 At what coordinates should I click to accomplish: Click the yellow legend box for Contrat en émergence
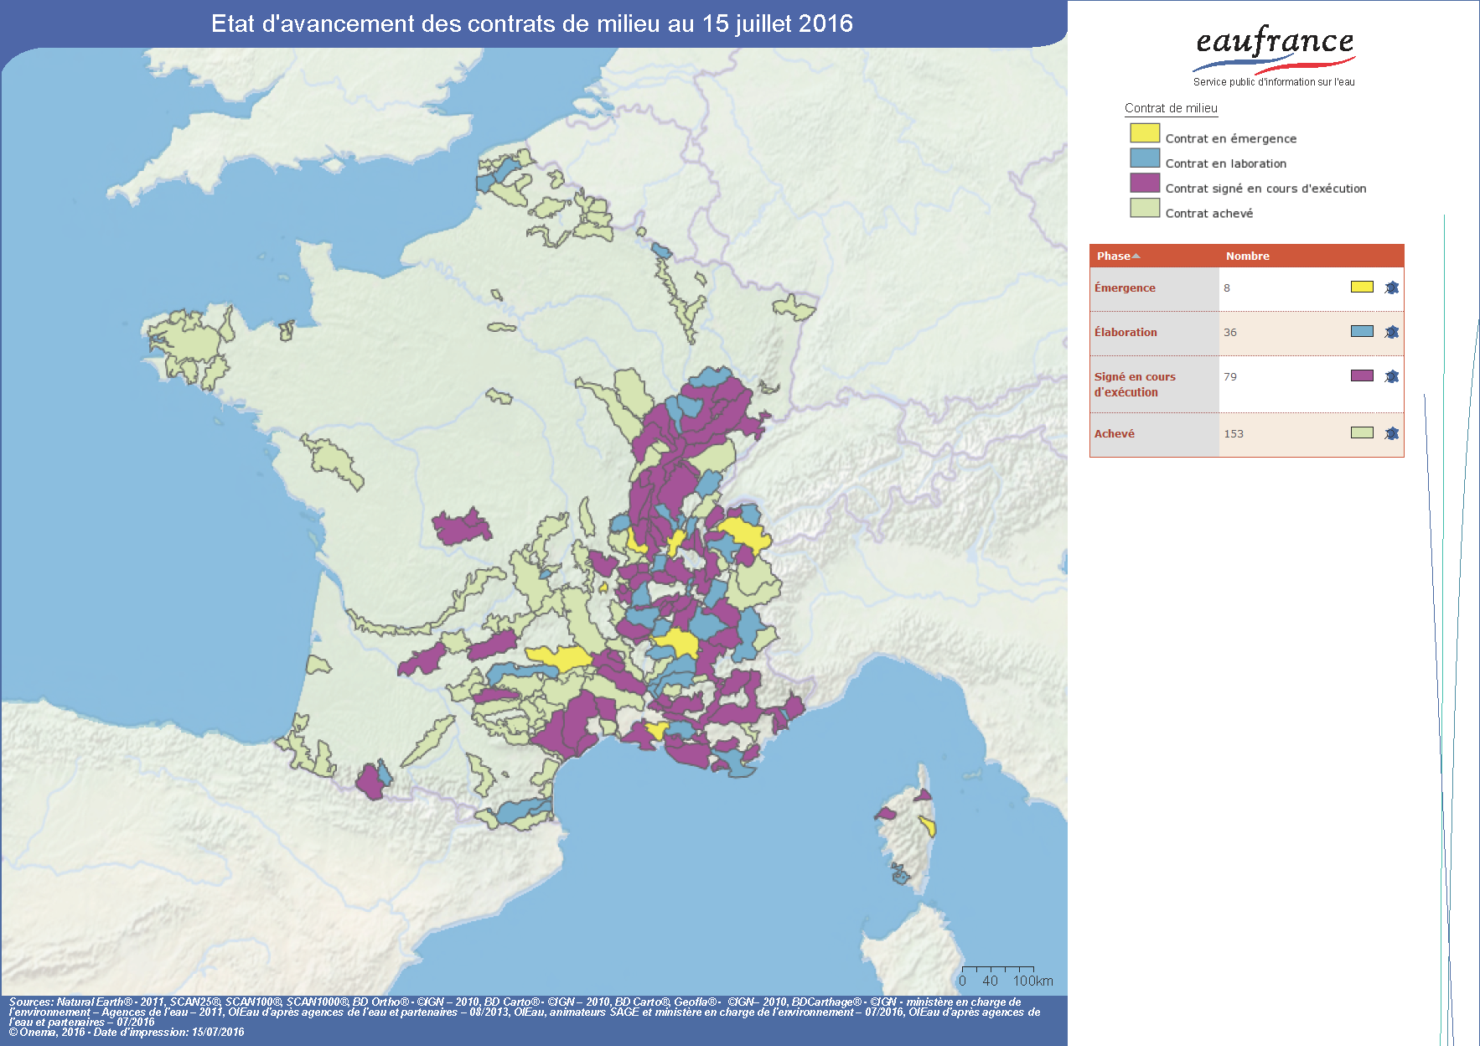tap(1145, 132)
